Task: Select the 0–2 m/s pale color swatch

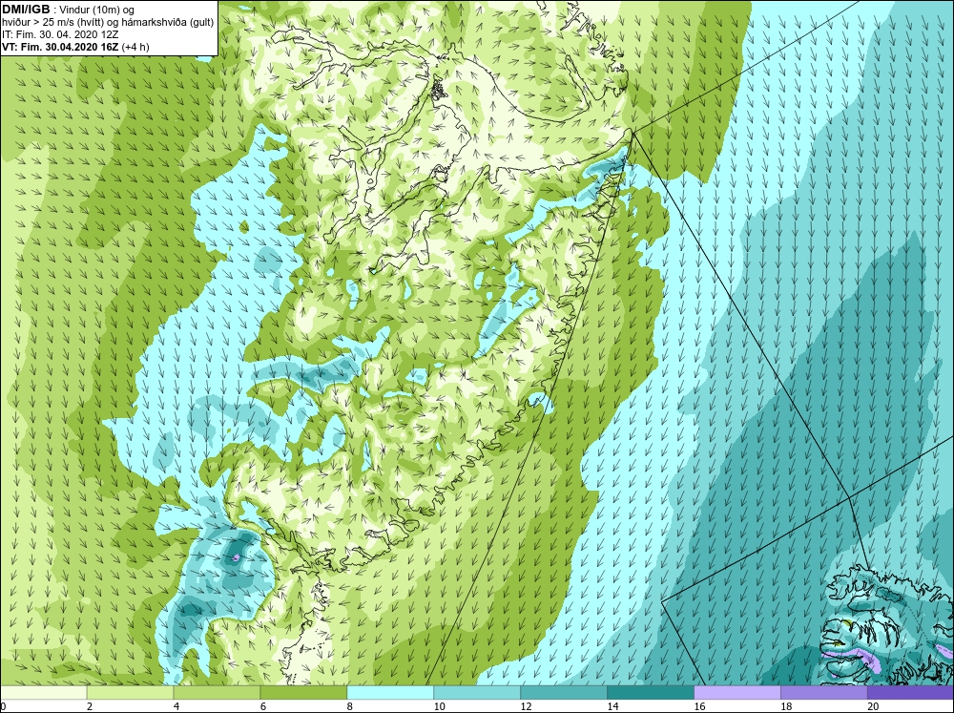Action: pos(44,692)
